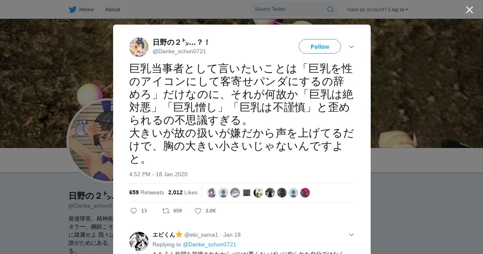Open エビくん's reply avatar
Image resolution: width=483 pixels, height=254 pixels.
click(x=139, y=242)
